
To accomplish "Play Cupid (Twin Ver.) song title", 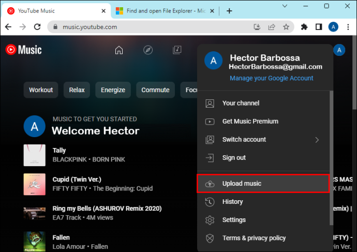I will tap(77, 180).
